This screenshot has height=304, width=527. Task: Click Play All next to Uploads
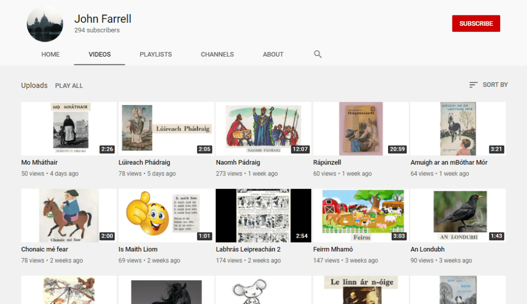coord(69,85)
